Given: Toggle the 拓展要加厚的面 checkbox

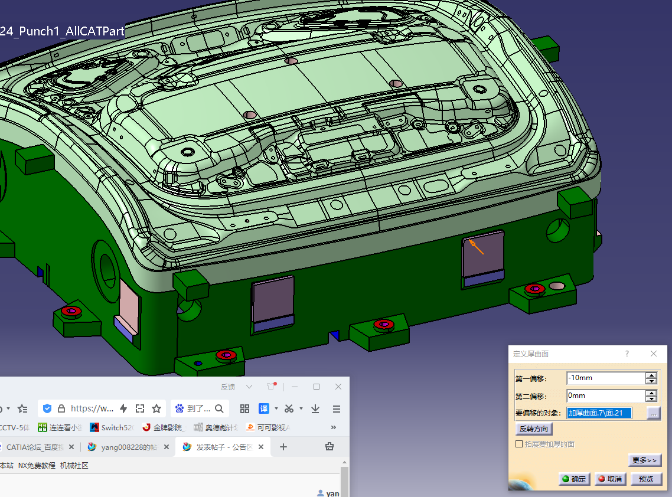Looking at the screenshot, I should coord(519,444).
